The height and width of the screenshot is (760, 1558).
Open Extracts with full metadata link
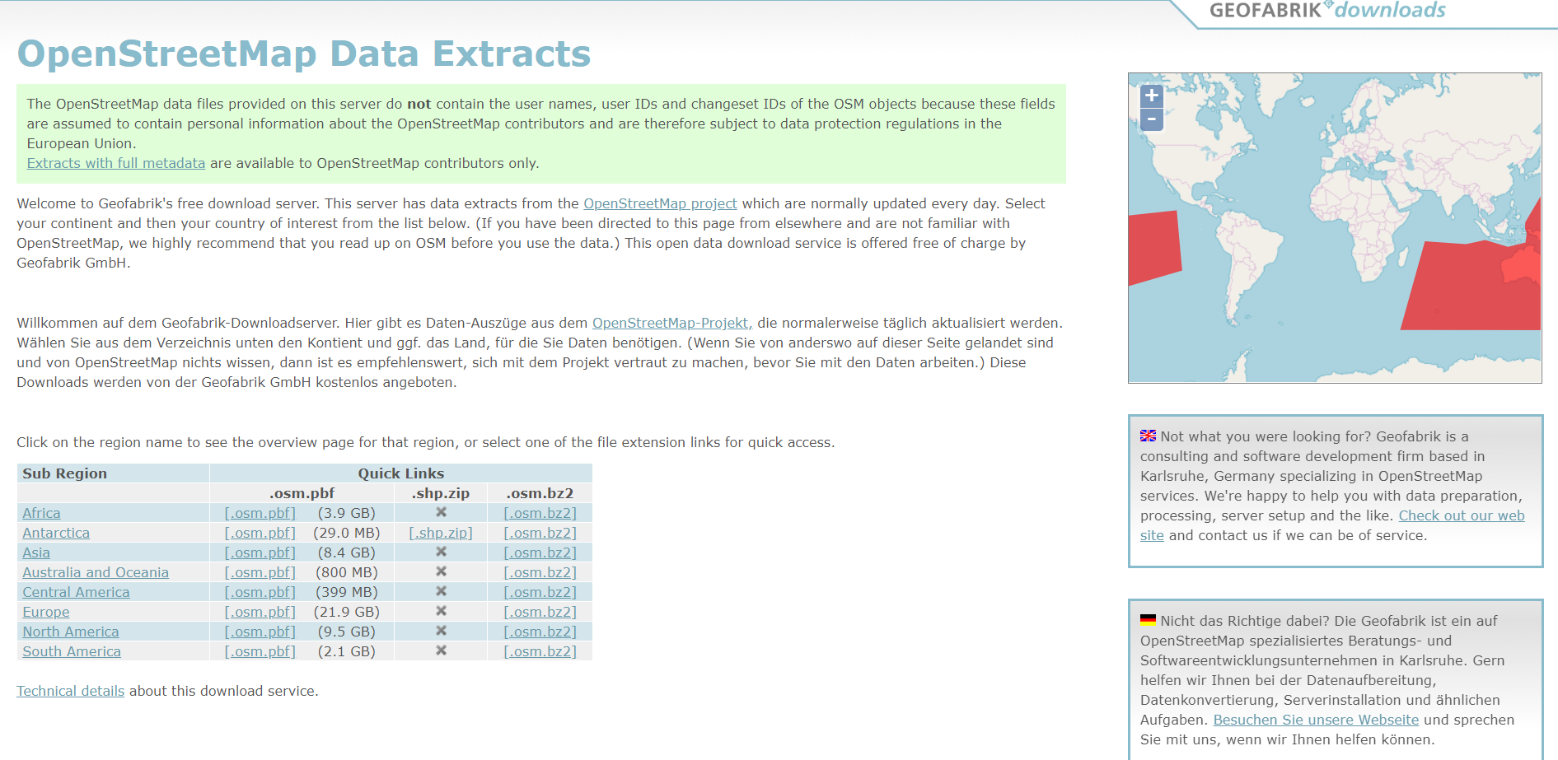point(115,163)
